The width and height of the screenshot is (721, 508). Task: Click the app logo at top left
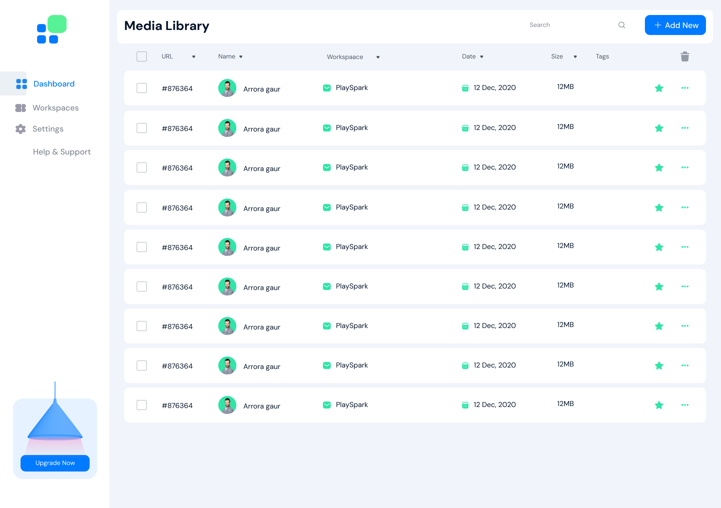(52, 29)
